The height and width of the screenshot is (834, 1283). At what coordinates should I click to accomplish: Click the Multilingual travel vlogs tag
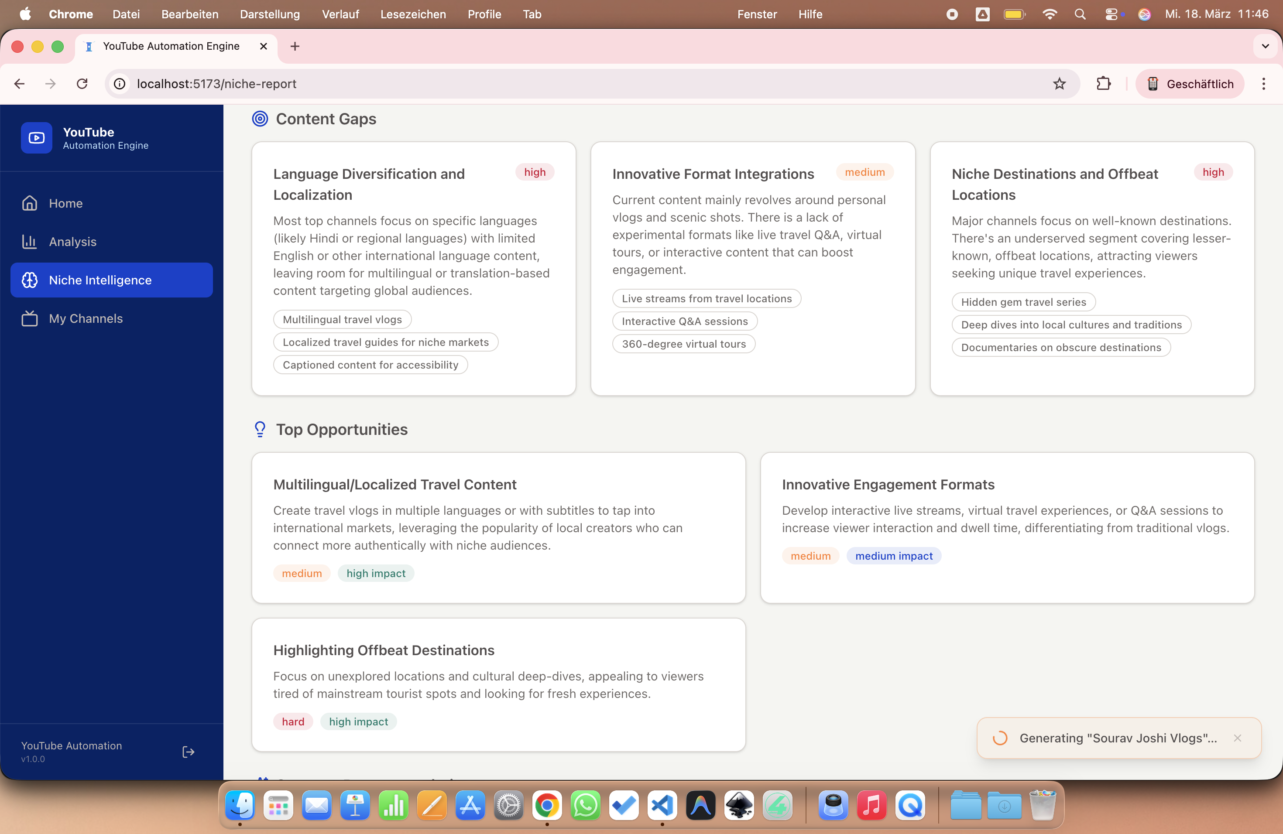pyautogui.click(x=342, y=319)
